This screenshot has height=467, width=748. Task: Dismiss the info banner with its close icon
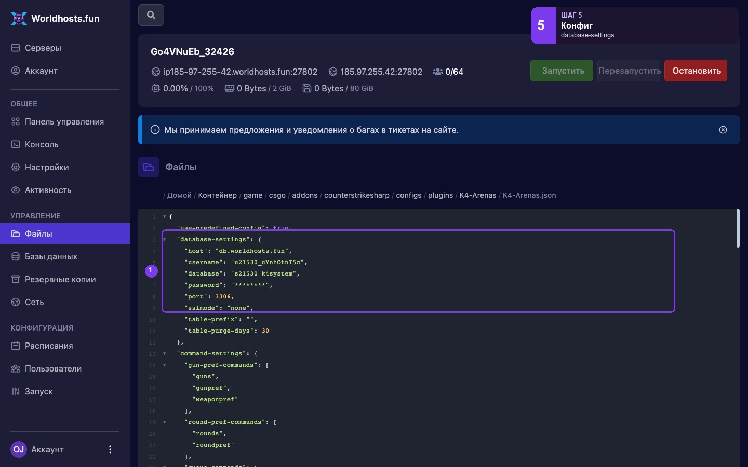click(x=723, y=130)
